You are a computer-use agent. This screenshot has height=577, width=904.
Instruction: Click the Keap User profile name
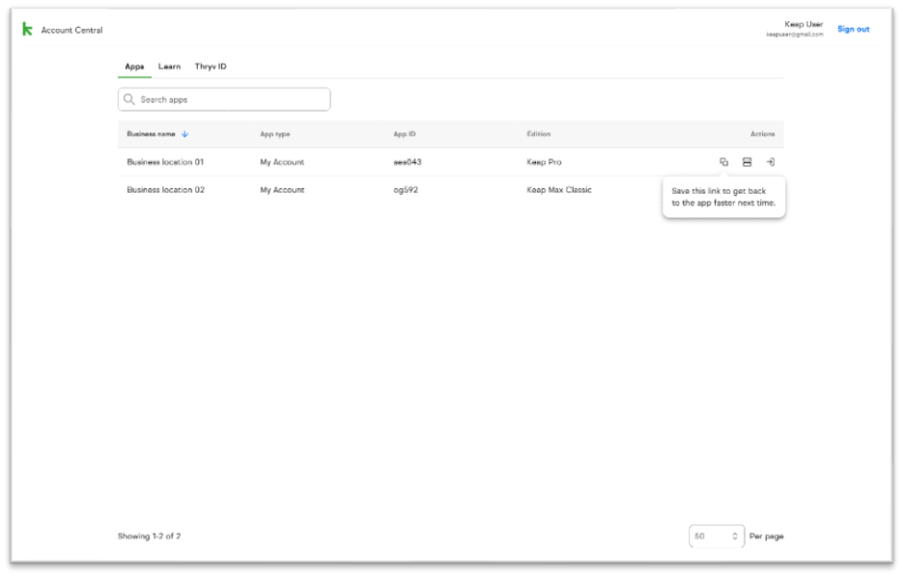tap(804, 24)
